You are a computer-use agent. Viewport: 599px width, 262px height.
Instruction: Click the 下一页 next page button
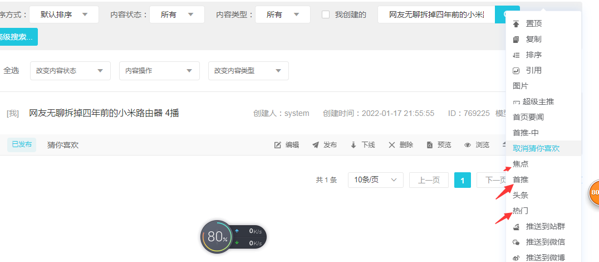pyautogui.click(x=492, y=180)
